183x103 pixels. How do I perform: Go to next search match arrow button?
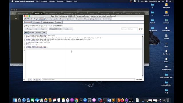(39, 80)
